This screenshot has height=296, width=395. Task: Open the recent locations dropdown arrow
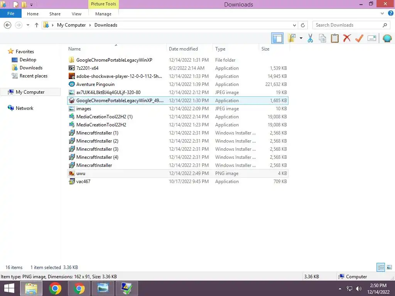pos(28,25)
